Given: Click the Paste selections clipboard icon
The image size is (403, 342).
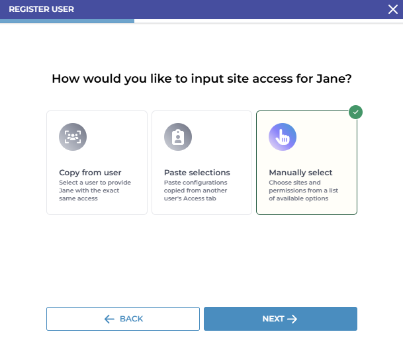Looking at the screenshot, I should 177,137.
